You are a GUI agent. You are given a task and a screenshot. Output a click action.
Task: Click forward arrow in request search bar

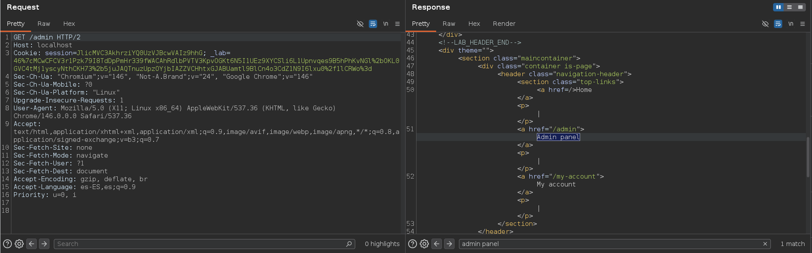pyautogui.click(x=44, y=244)
